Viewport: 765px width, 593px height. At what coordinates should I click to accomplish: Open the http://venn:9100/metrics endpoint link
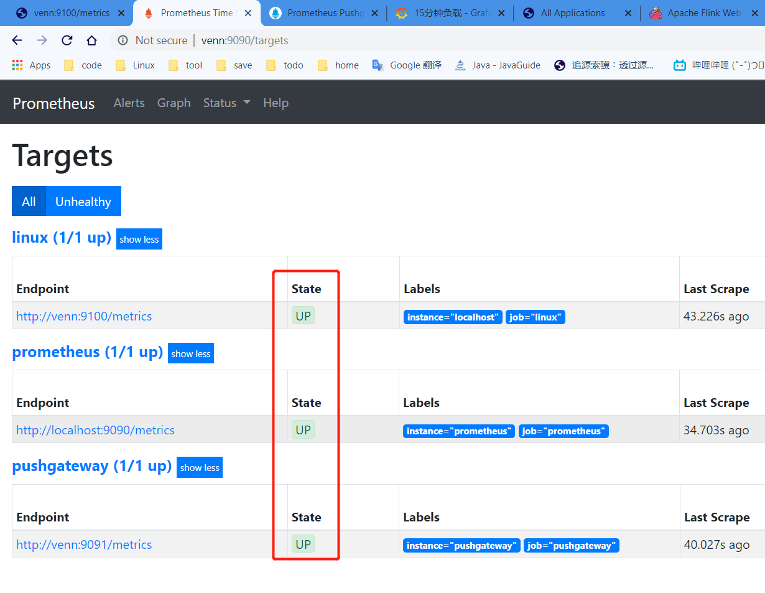[x=84, y=316]
